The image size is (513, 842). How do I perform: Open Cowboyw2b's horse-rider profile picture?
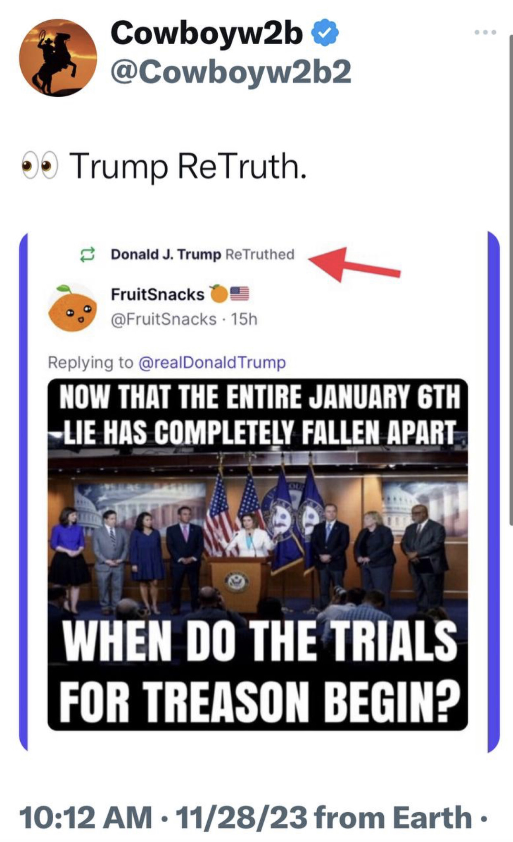pos(58,57)
